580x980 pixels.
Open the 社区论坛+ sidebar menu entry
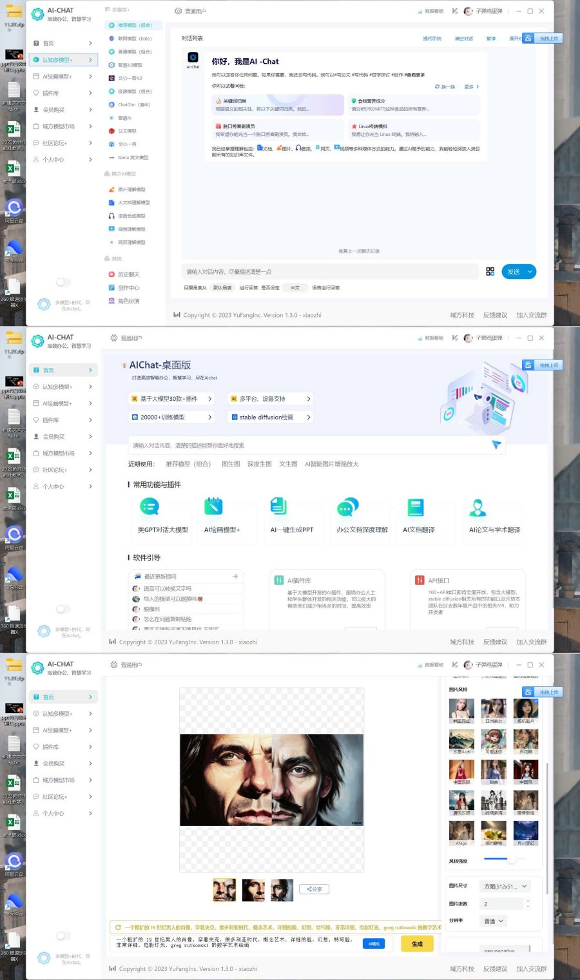coord(55,142)
